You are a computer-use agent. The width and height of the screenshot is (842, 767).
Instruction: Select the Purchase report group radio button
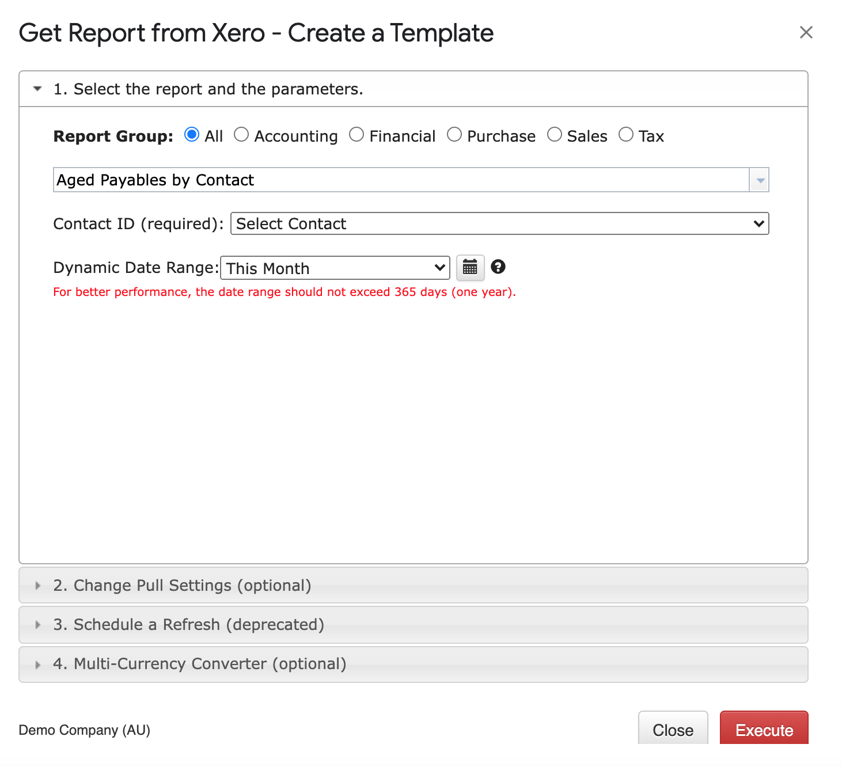pyautogui.click(x=454, y=135)
